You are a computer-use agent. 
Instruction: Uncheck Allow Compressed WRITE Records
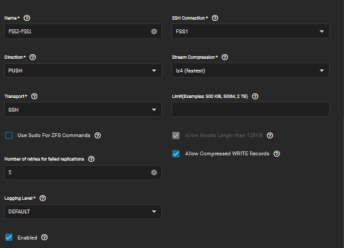[176, 154]
